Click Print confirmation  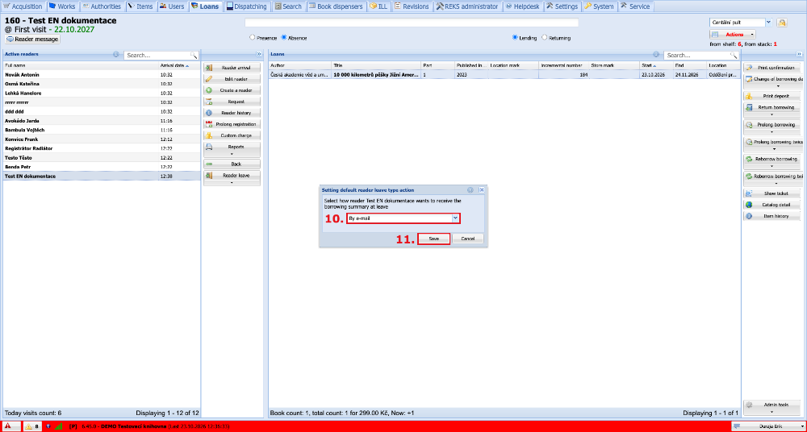point(772,68)
